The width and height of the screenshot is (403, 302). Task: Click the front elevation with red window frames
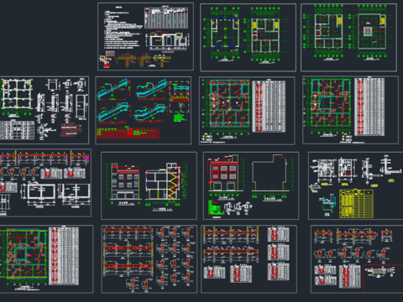pyautogui.click(x=223, y=174)
